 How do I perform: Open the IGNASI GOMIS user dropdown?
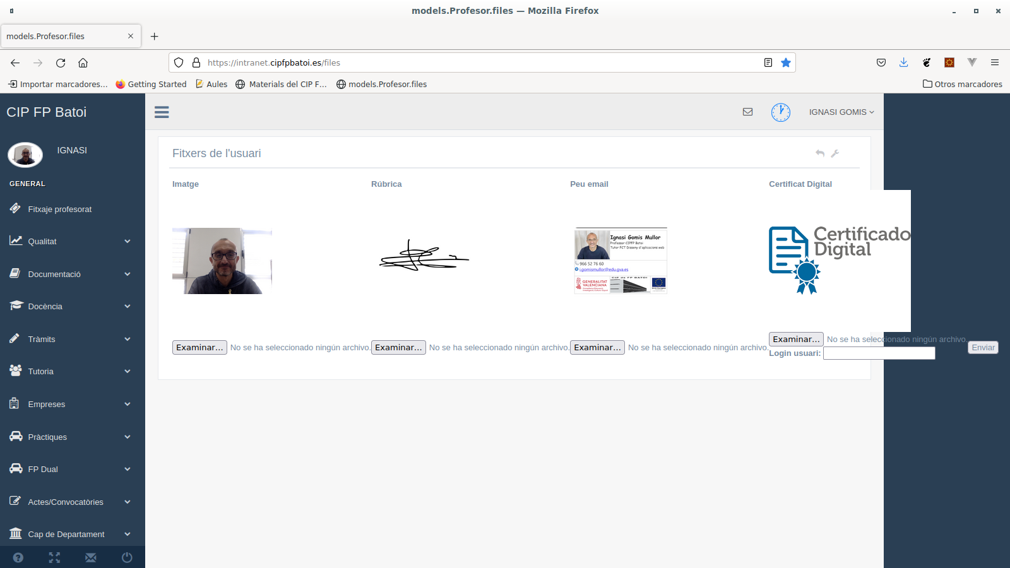(x=841, y=112)
